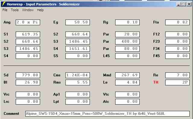The image size is (193, 119).
Task: Click the F45 input field
Action: (x=177, y=56)
